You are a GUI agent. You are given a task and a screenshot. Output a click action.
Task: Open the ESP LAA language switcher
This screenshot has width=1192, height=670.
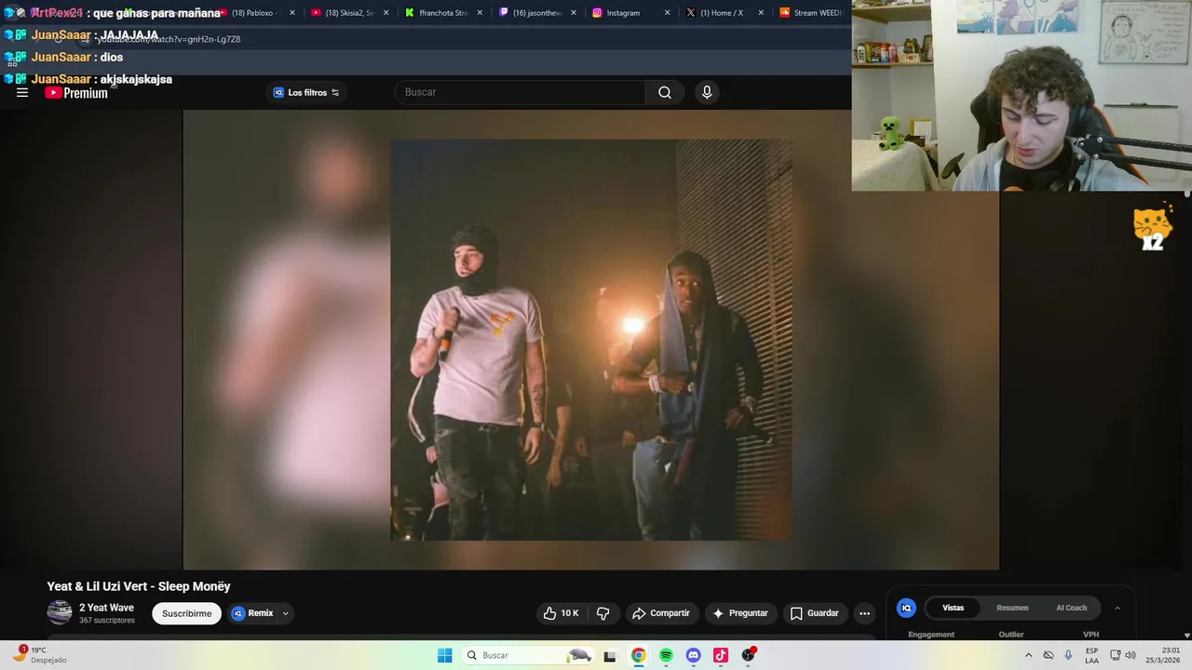[x=1091, y=655]
